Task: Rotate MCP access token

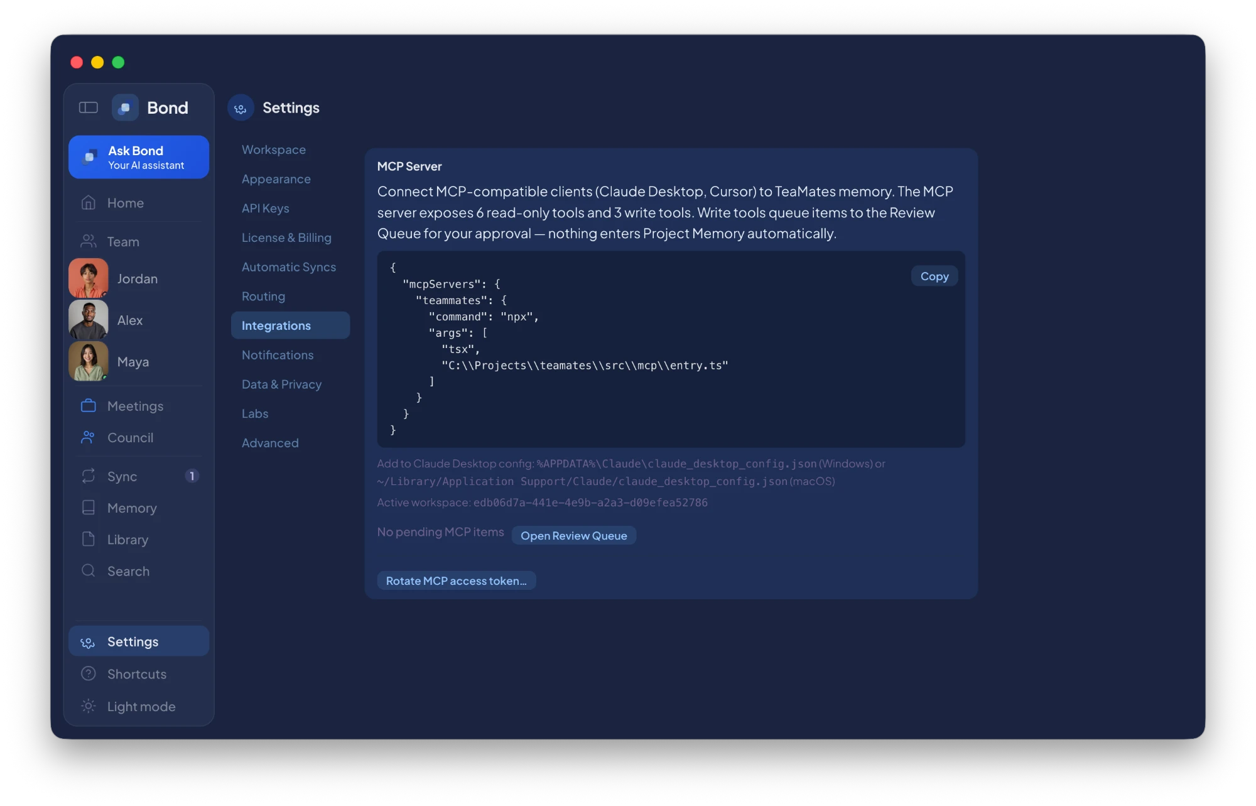Action: 456,580
